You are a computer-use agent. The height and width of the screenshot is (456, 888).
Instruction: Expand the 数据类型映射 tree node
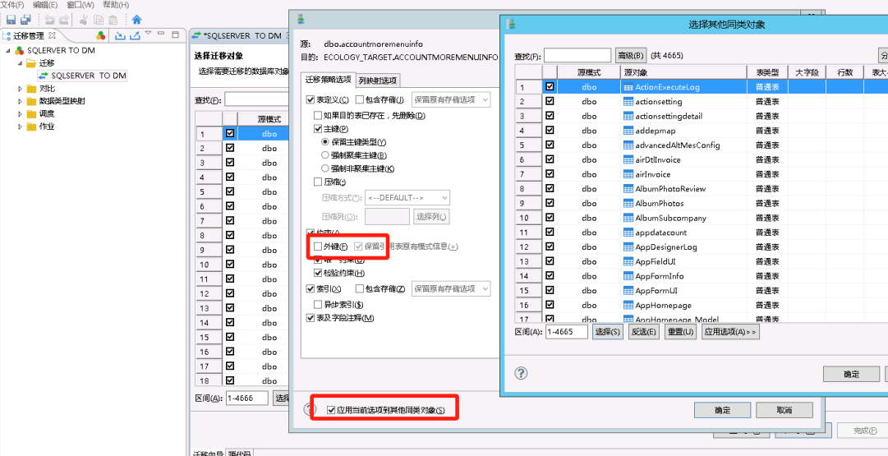pos(21,101)
